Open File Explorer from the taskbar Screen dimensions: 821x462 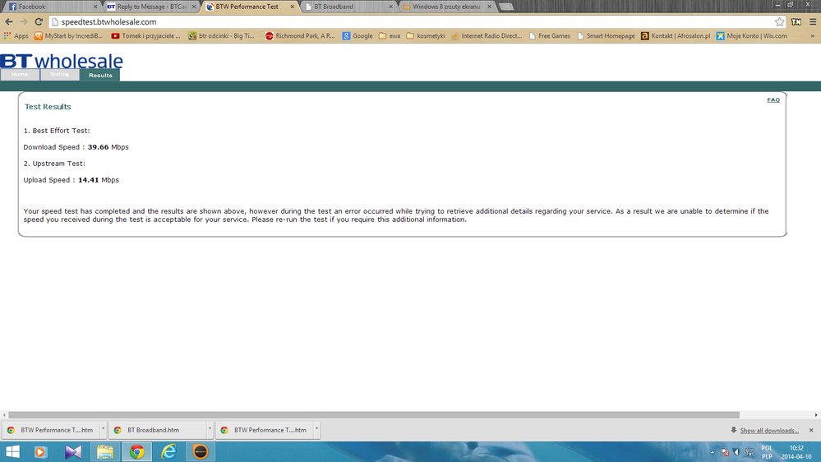pyautogui.click(x=104, y=451)
